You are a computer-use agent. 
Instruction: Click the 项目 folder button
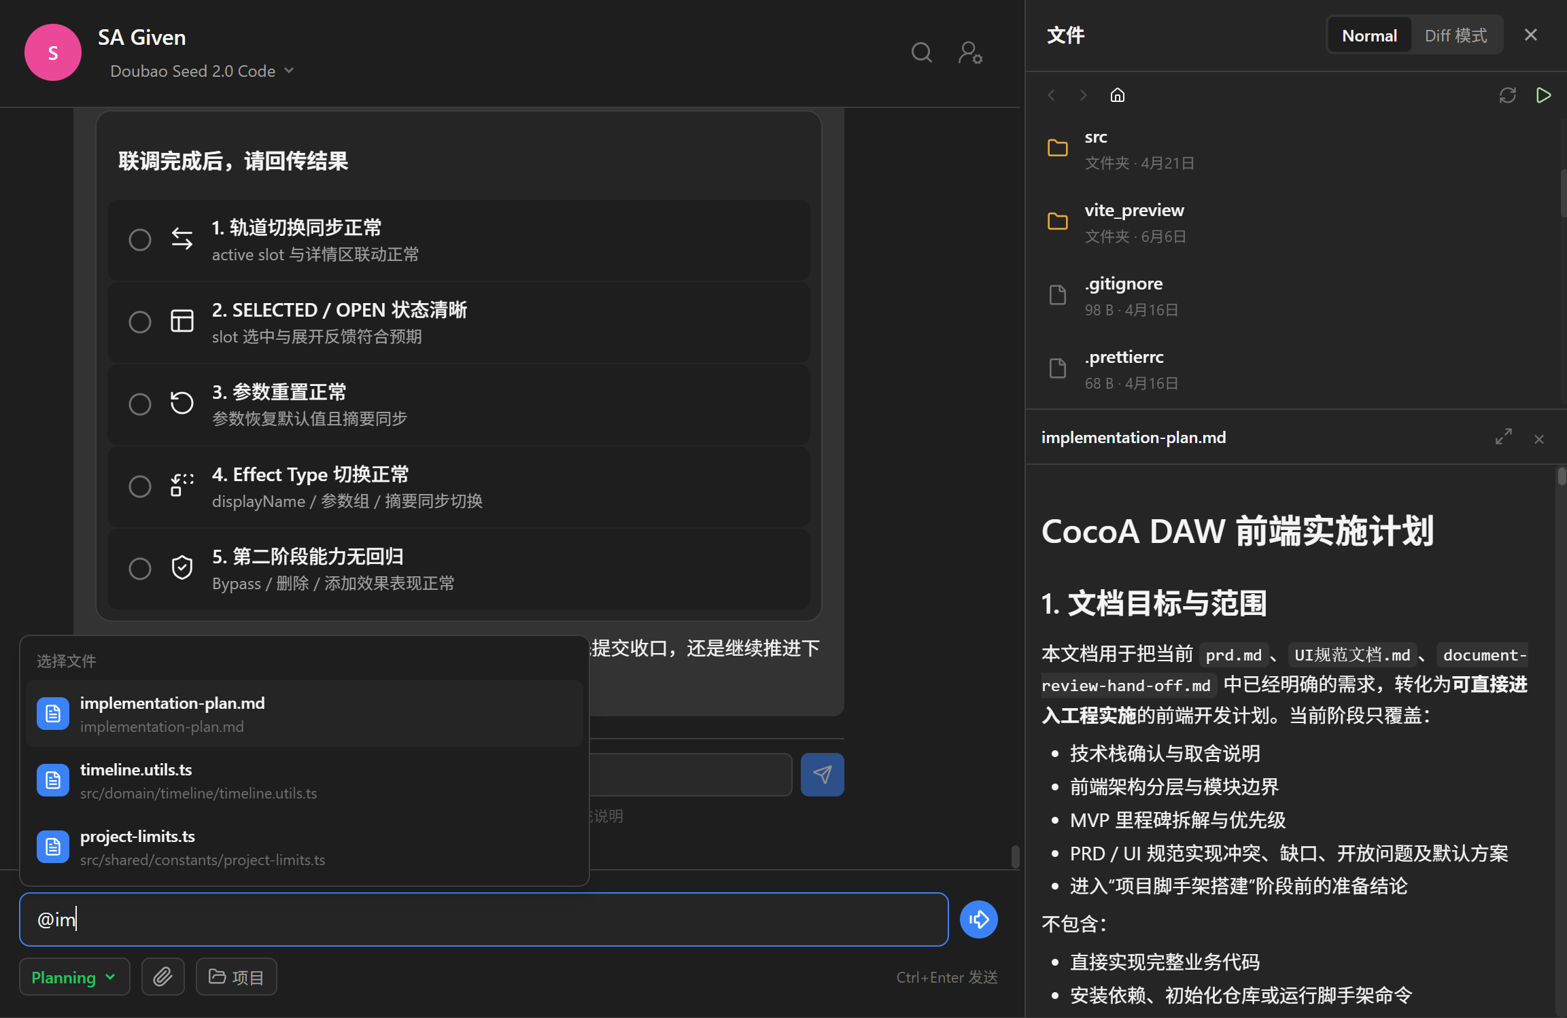coord(237,977)
